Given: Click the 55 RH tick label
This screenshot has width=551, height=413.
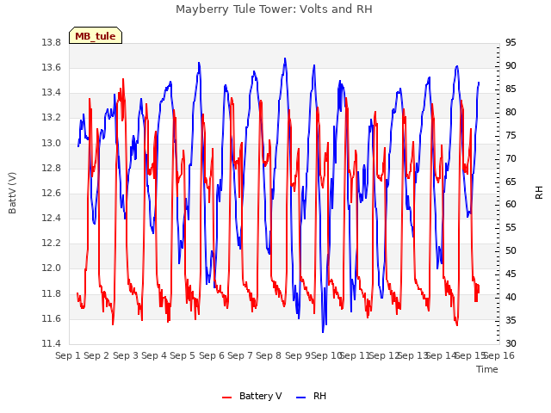Looking at the screenshot, I should (x=511, y=227).
